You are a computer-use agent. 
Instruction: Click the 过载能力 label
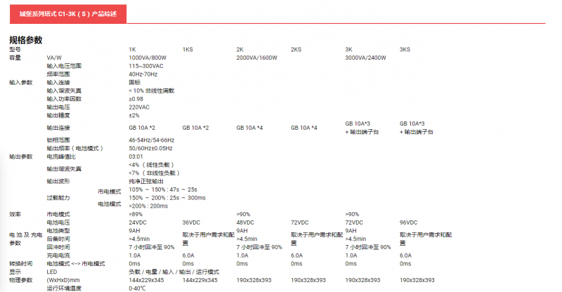point(58,198)
